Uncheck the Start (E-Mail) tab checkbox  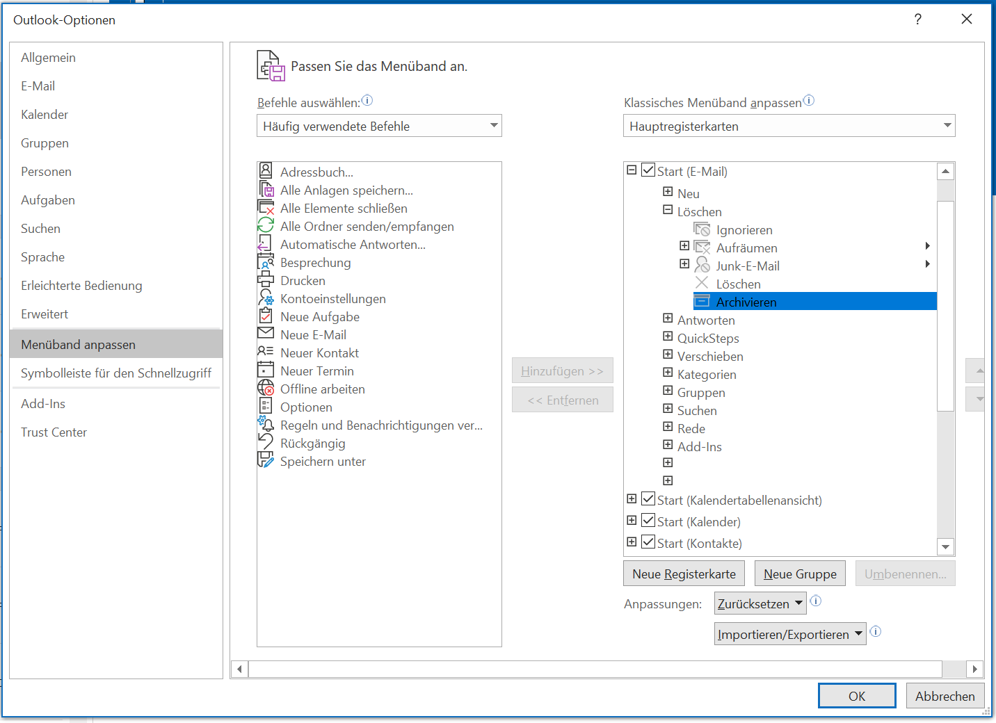(648, 170)
